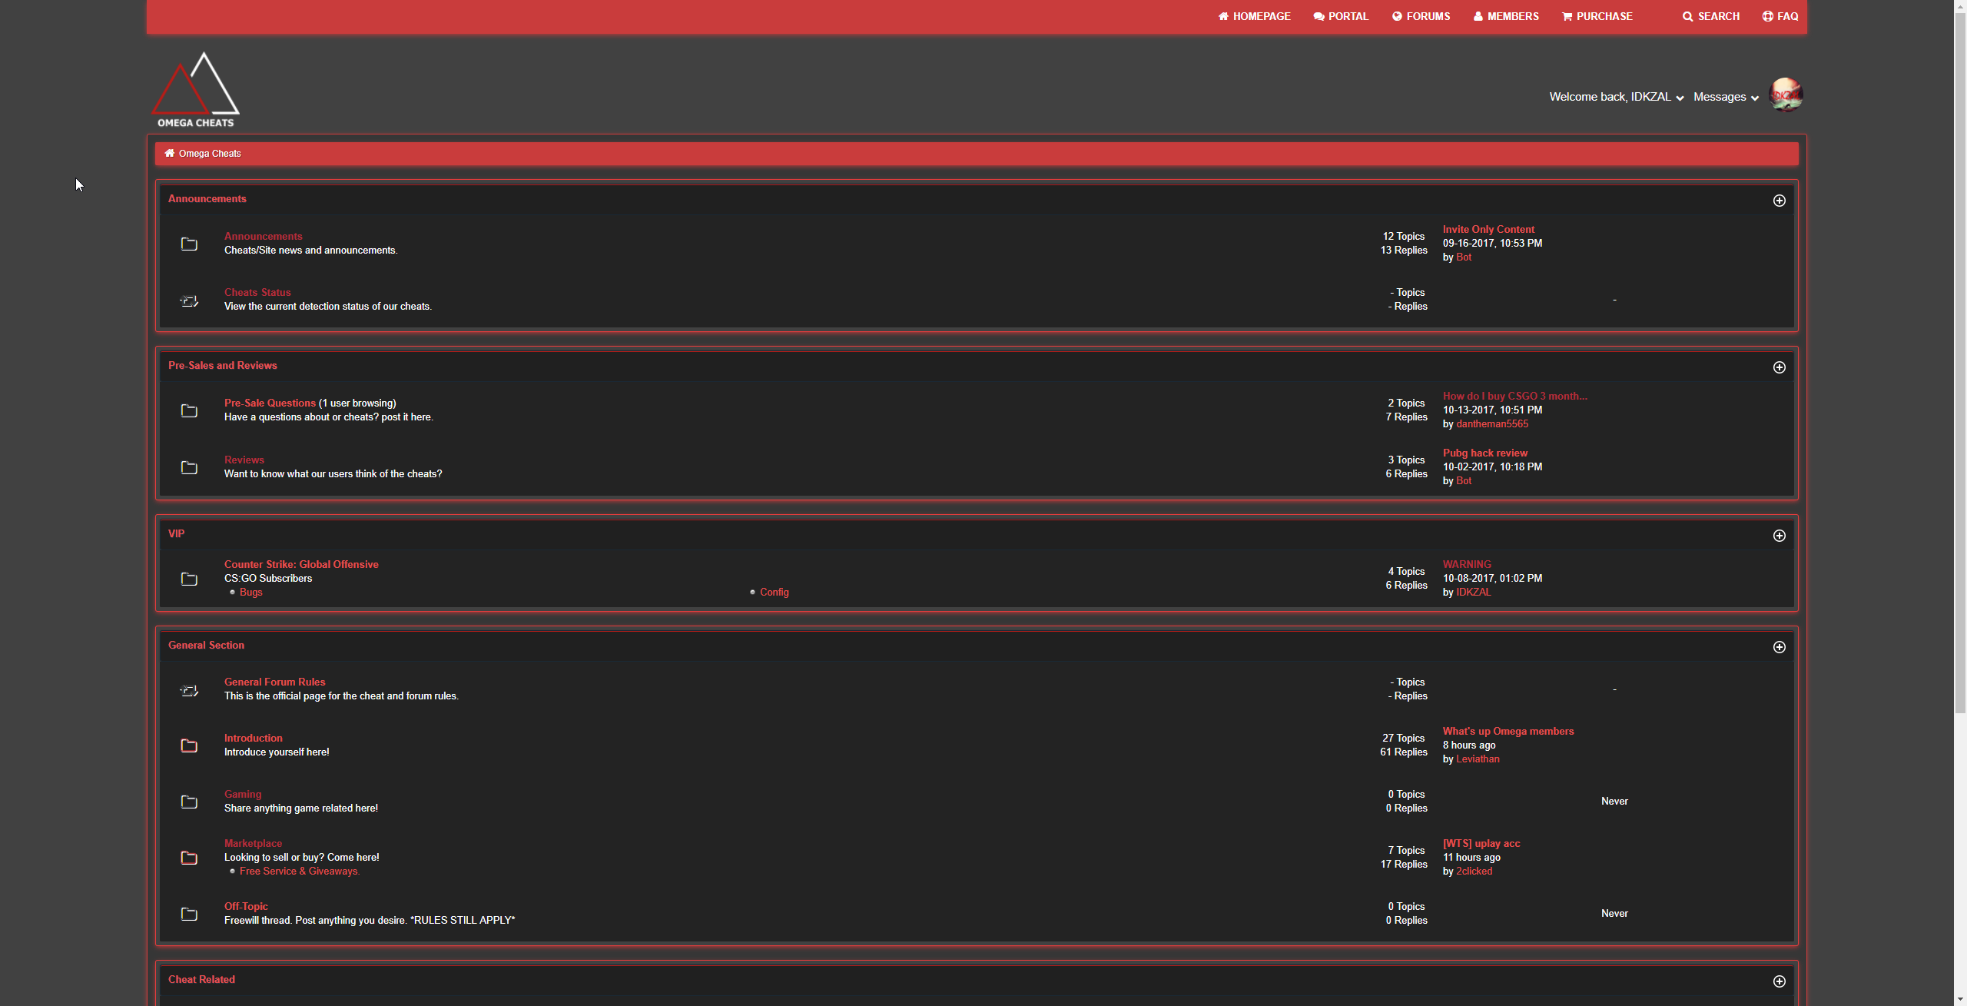Click the Homepage icon in the navbar

[1222, 16]
